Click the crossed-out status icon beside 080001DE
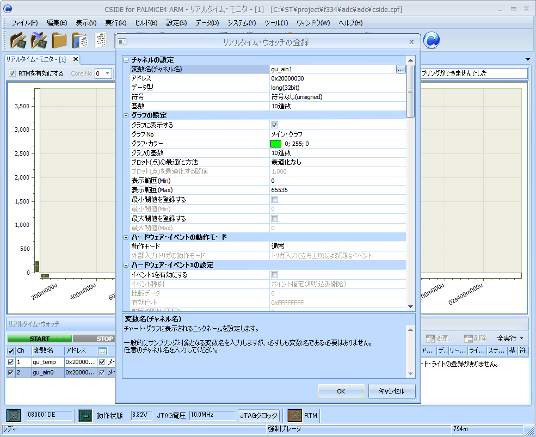The width and height of the screenshot is (536, 437). click(14, 415)
